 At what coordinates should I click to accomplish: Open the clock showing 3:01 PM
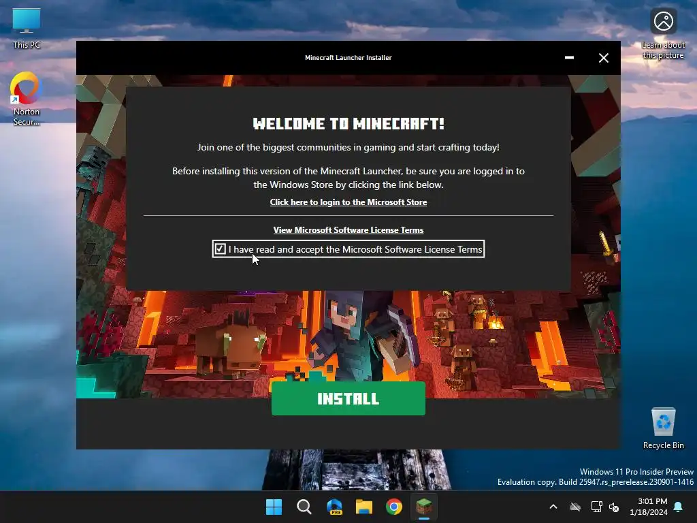(649, 507)
